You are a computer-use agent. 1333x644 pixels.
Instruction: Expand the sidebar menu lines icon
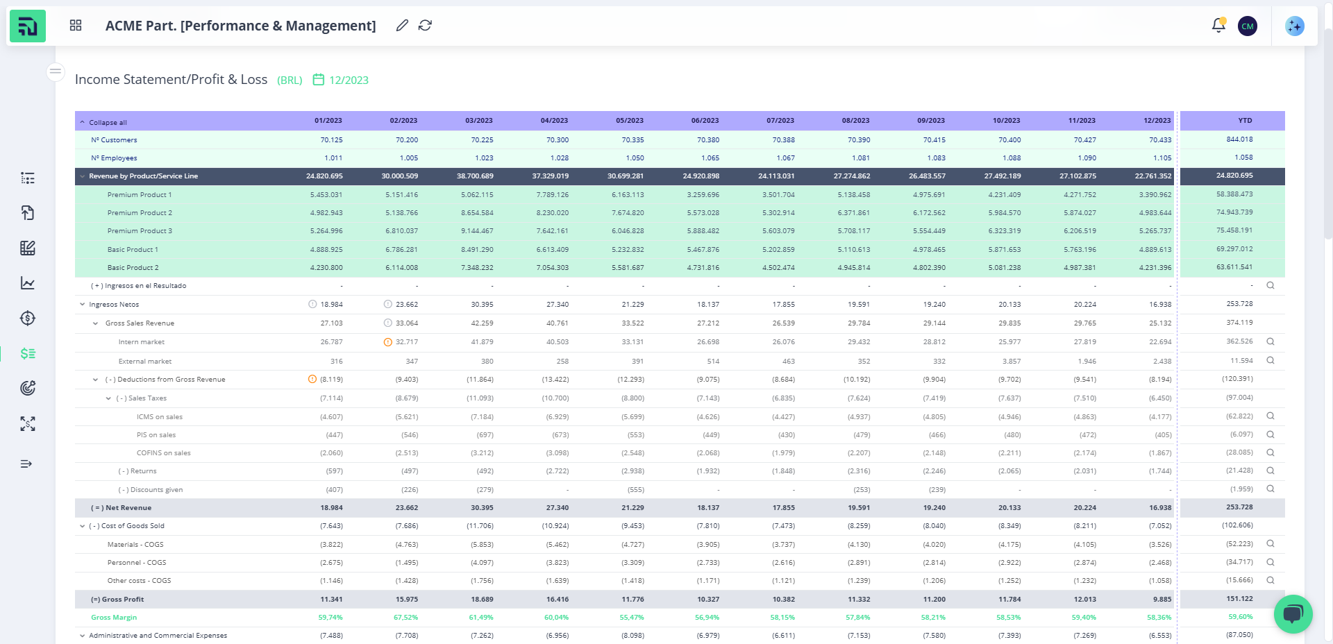(x=26, y=464)
